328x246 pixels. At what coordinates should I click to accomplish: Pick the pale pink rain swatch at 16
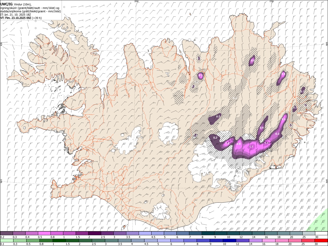269,241
